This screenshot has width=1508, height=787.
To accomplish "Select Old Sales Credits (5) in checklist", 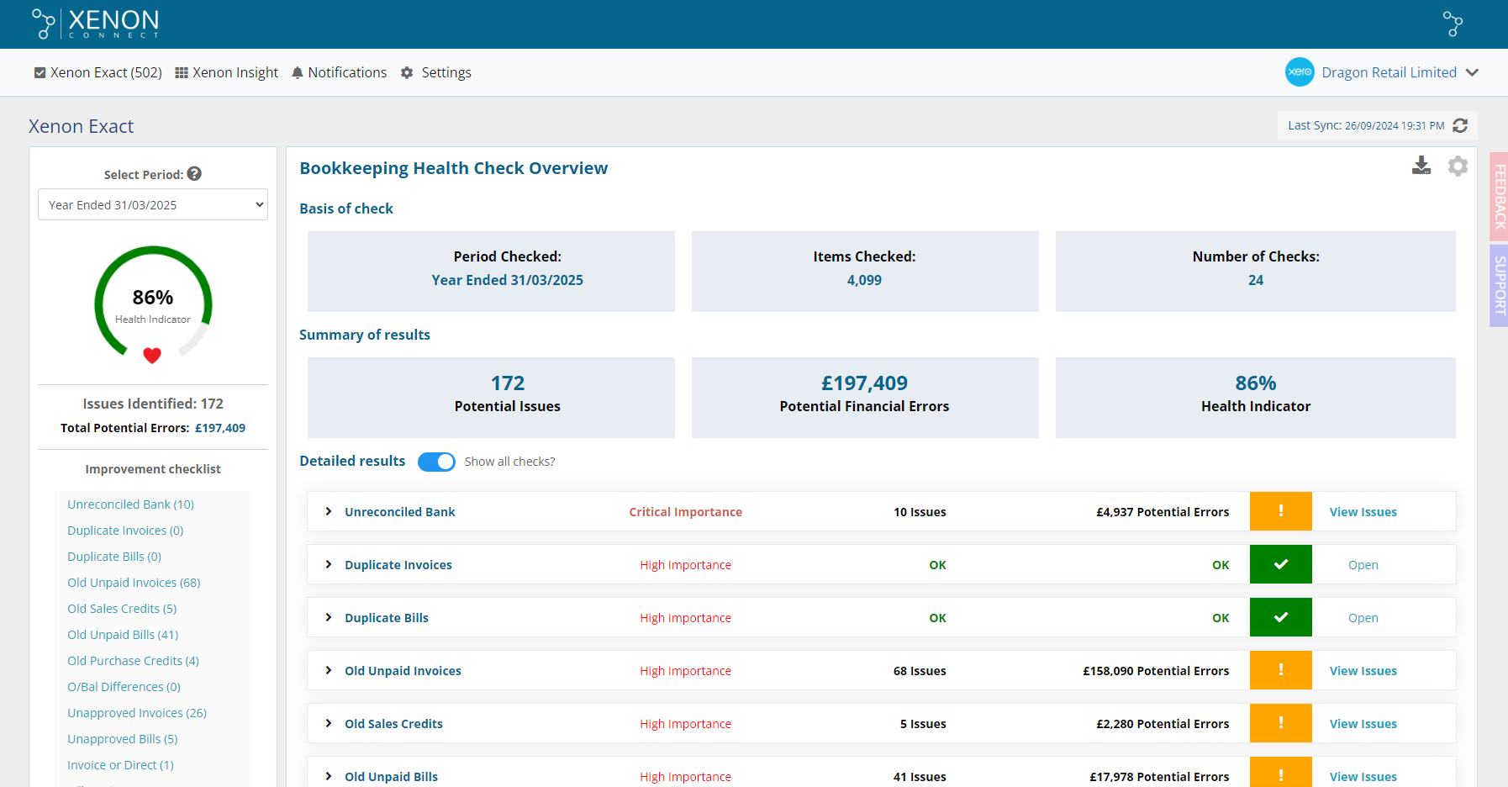I will click(x=122, y=609).
